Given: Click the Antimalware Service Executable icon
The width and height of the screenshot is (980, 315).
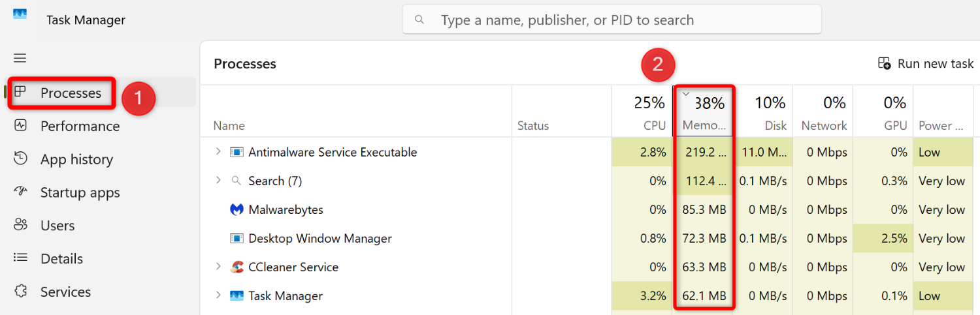Looking at the screenshot, I should pos(237,152).
